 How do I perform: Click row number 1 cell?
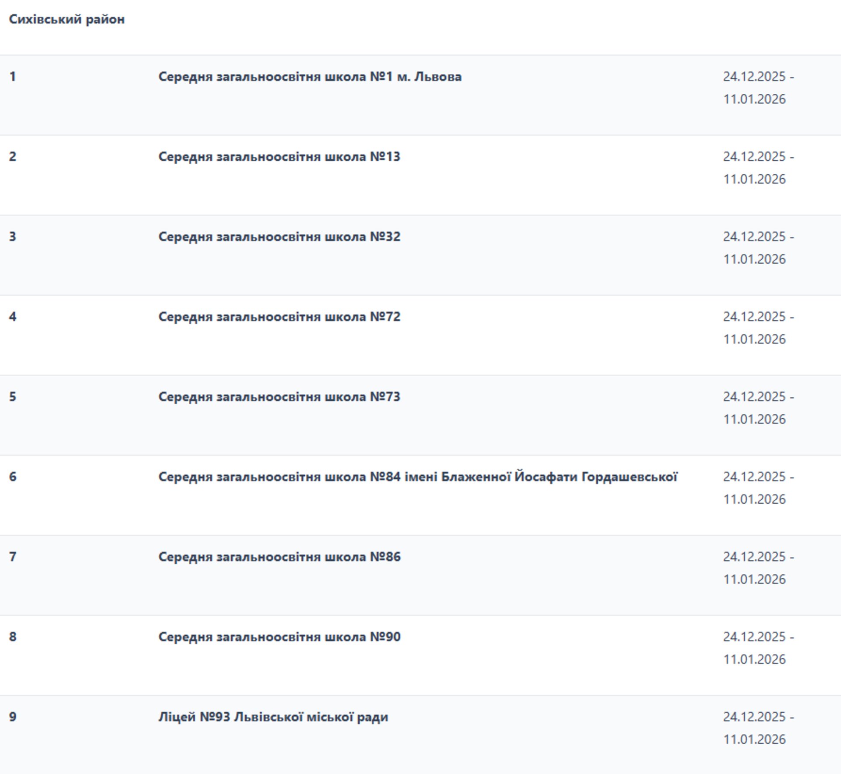13,77
